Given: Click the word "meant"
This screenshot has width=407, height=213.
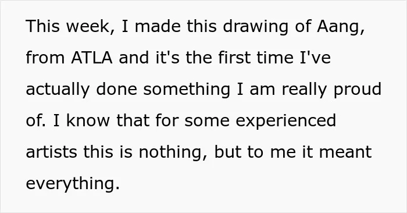Looking at the screenshot, I should pyautogui.click(x=345, y=152).
